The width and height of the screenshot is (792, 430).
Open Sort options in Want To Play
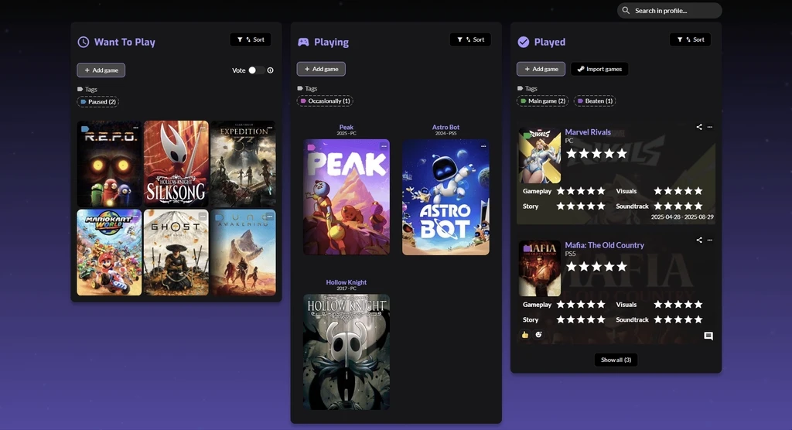(x=251, y=39)
